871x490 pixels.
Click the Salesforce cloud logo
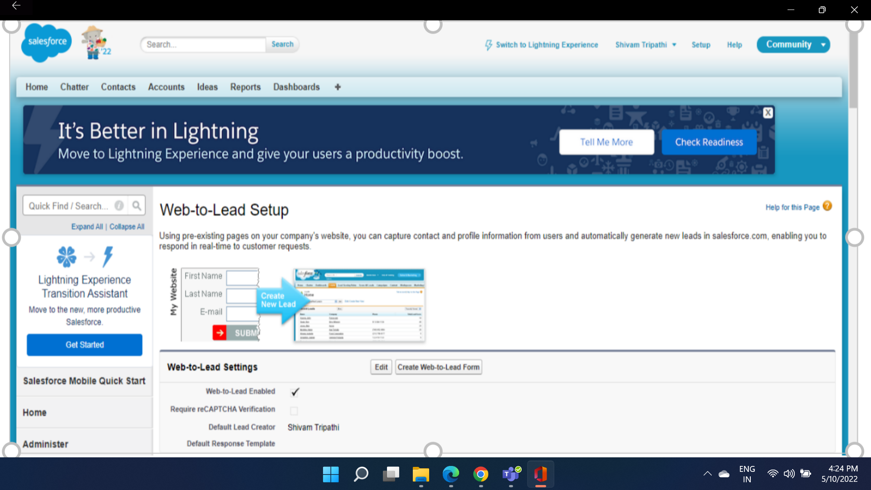click(46, 43)
